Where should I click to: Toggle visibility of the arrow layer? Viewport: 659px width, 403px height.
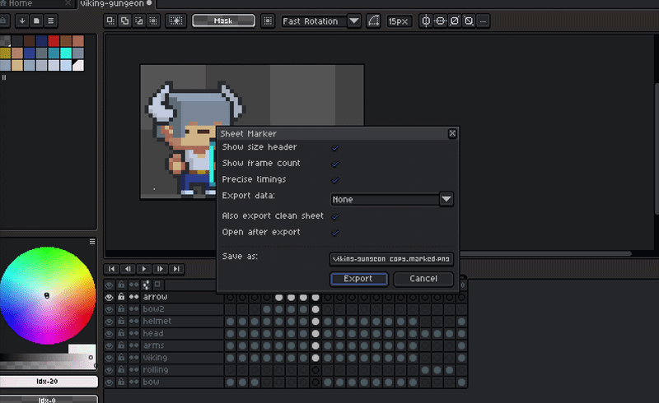(110, 297)
